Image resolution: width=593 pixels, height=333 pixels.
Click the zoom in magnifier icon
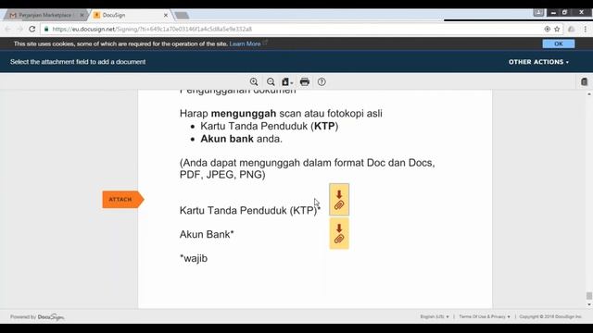click(254, 82)
